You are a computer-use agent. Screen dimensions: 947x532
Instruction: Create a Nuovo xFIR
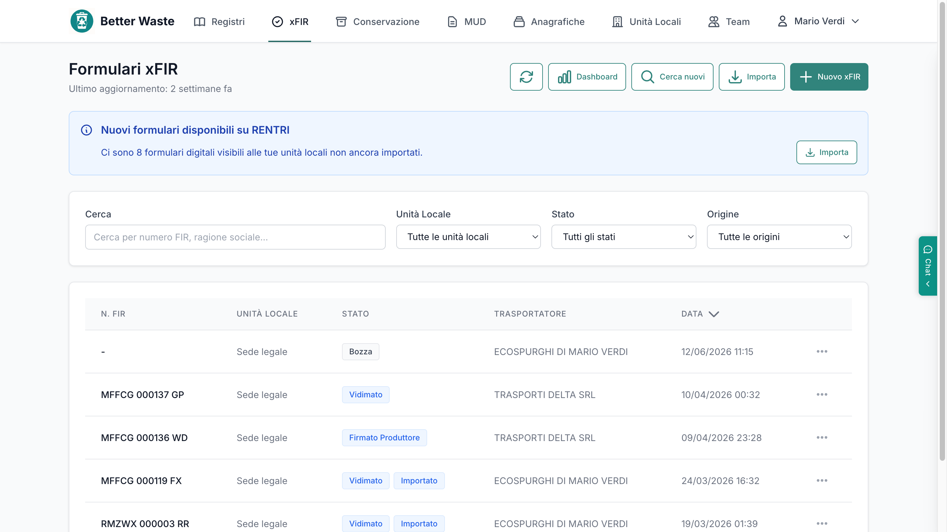(829, 77)
